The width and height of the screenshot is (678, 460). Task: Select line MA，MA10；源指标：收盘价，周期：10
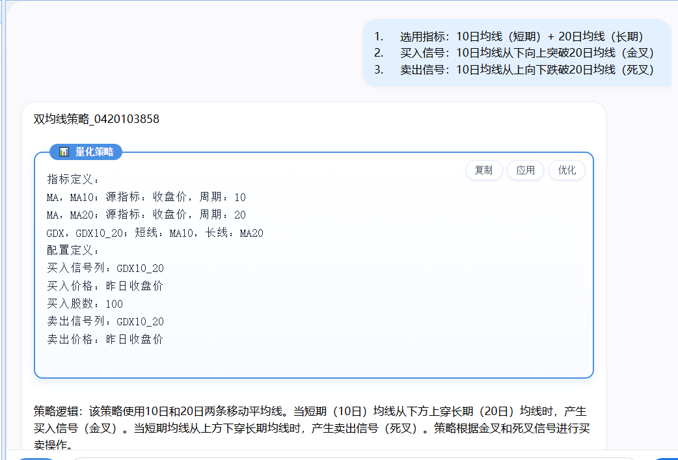[146, 197]
